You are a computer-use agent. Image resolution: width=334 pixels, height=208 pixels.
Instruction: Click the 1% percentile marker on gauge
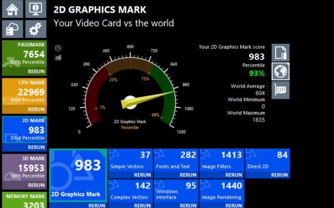(x=103, y=107)
